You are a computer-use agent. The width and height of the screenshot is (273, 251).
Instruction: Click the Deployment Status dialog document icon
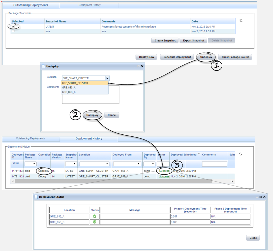(x=36, y=197)
